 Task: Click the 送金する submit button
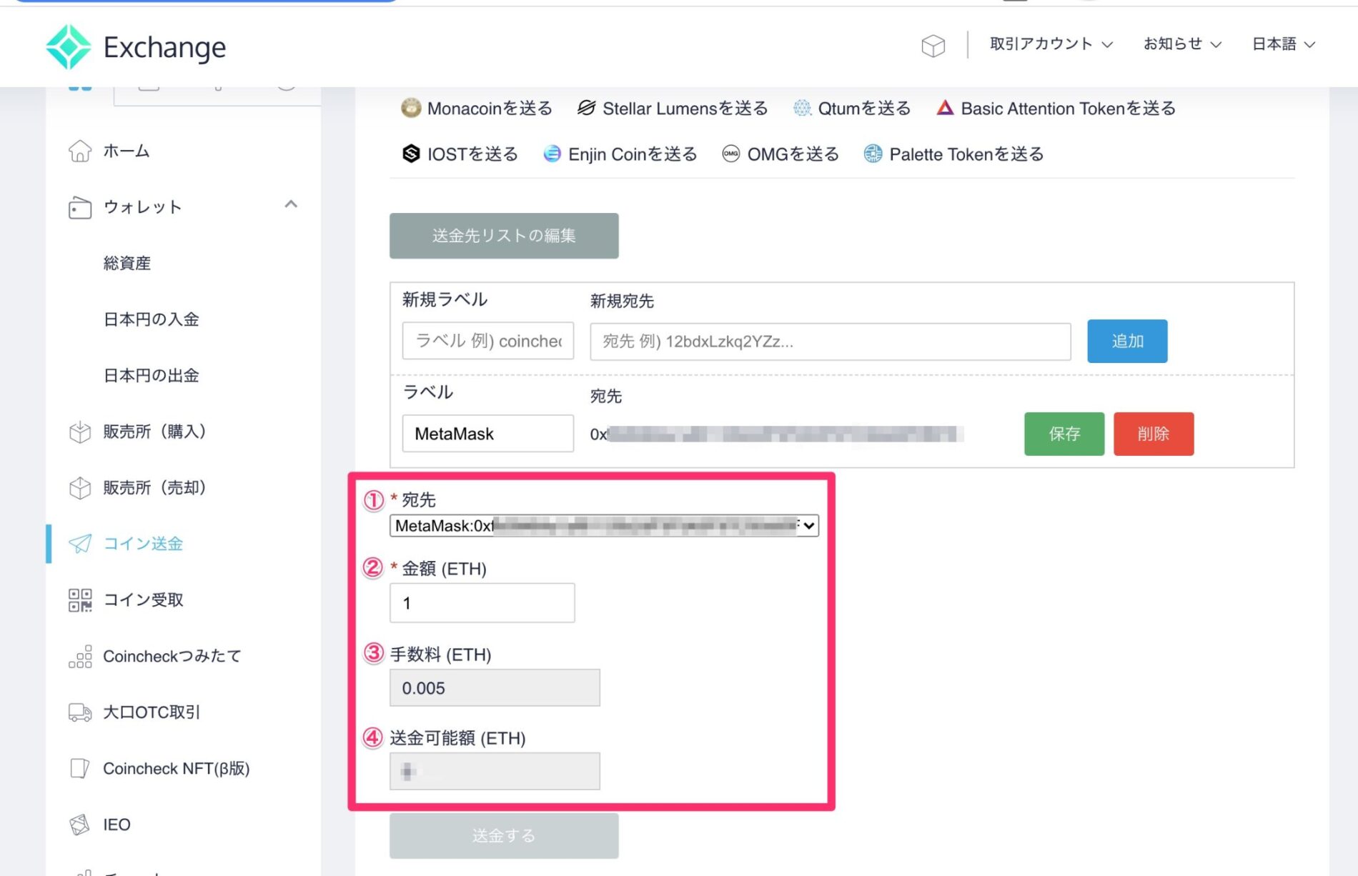(504, 836)
